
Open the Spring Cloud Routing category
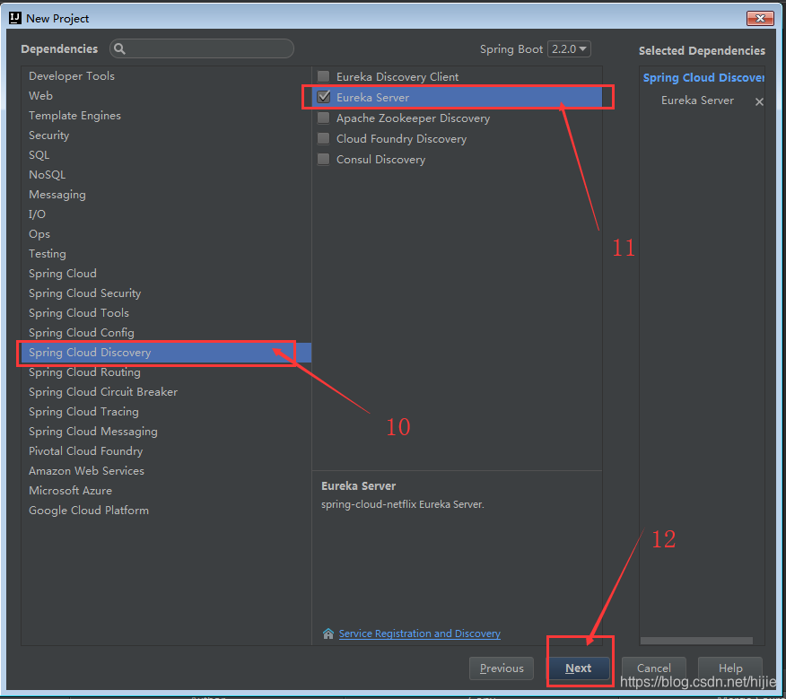pos(166,372)
